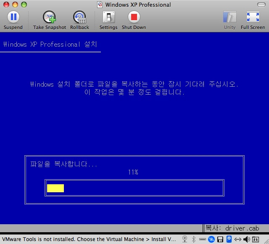Screen dimensions: 269x244
Task: Click the 11% progress text
Action: pos(133,172)
